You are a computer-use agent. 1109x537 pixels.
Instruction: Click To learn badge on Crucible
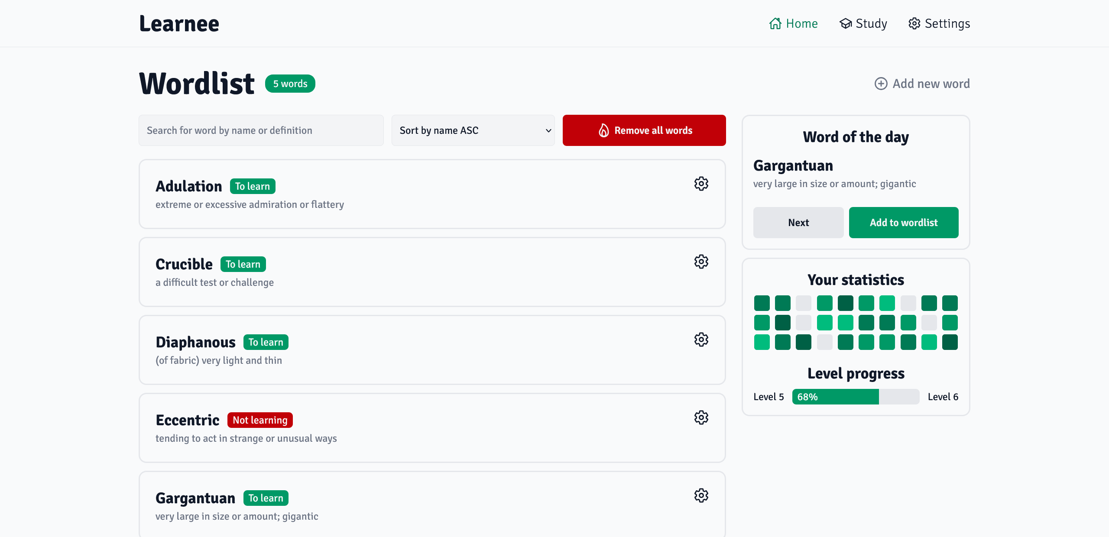(243, 264)
